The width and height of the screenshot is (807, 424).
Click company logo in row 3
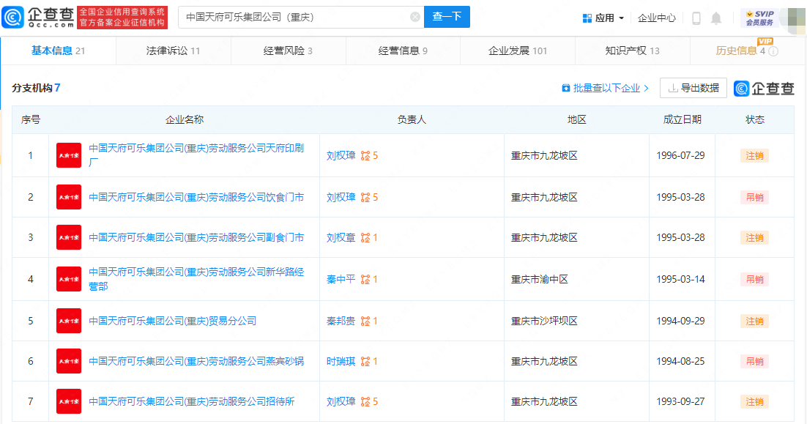click(x=68, y=237)
